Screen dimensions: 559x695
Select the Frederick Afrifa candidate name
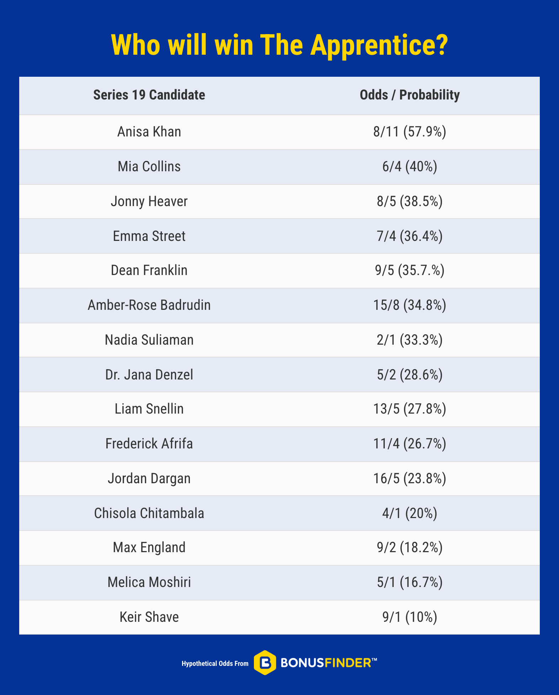tap(149, 444)
